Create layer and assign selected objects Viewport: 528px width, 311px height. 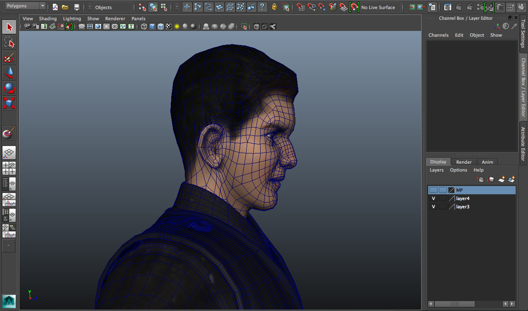point(512,179)
